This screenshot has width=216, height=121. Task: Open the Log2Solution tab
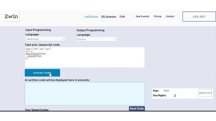point(91,16)
